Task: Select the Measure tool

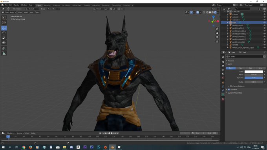Action: click(4, 53)
